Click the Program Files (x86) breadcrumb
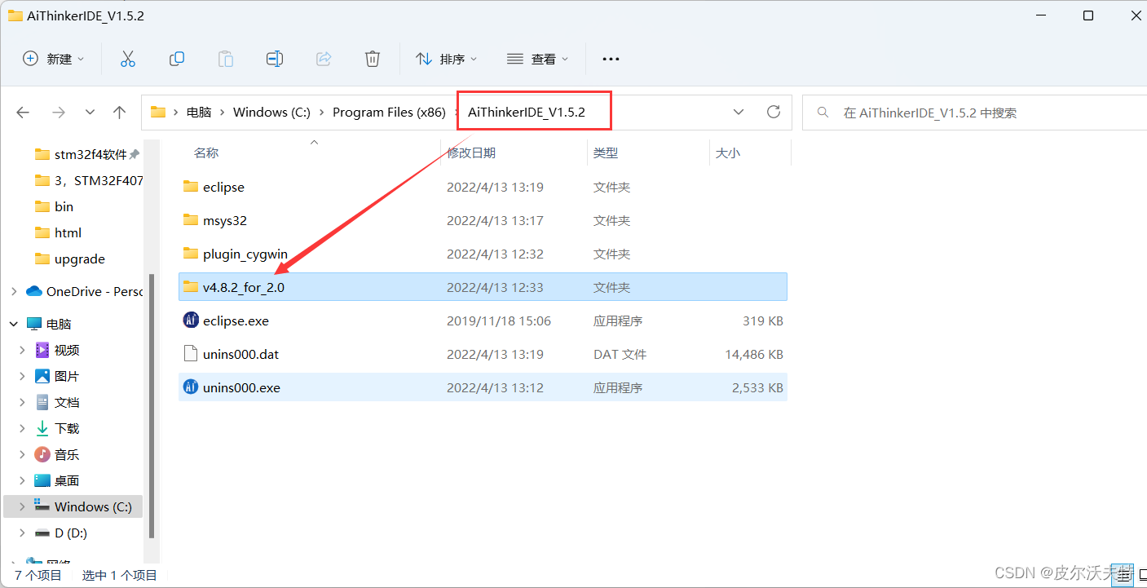 (x=389, y=113)
